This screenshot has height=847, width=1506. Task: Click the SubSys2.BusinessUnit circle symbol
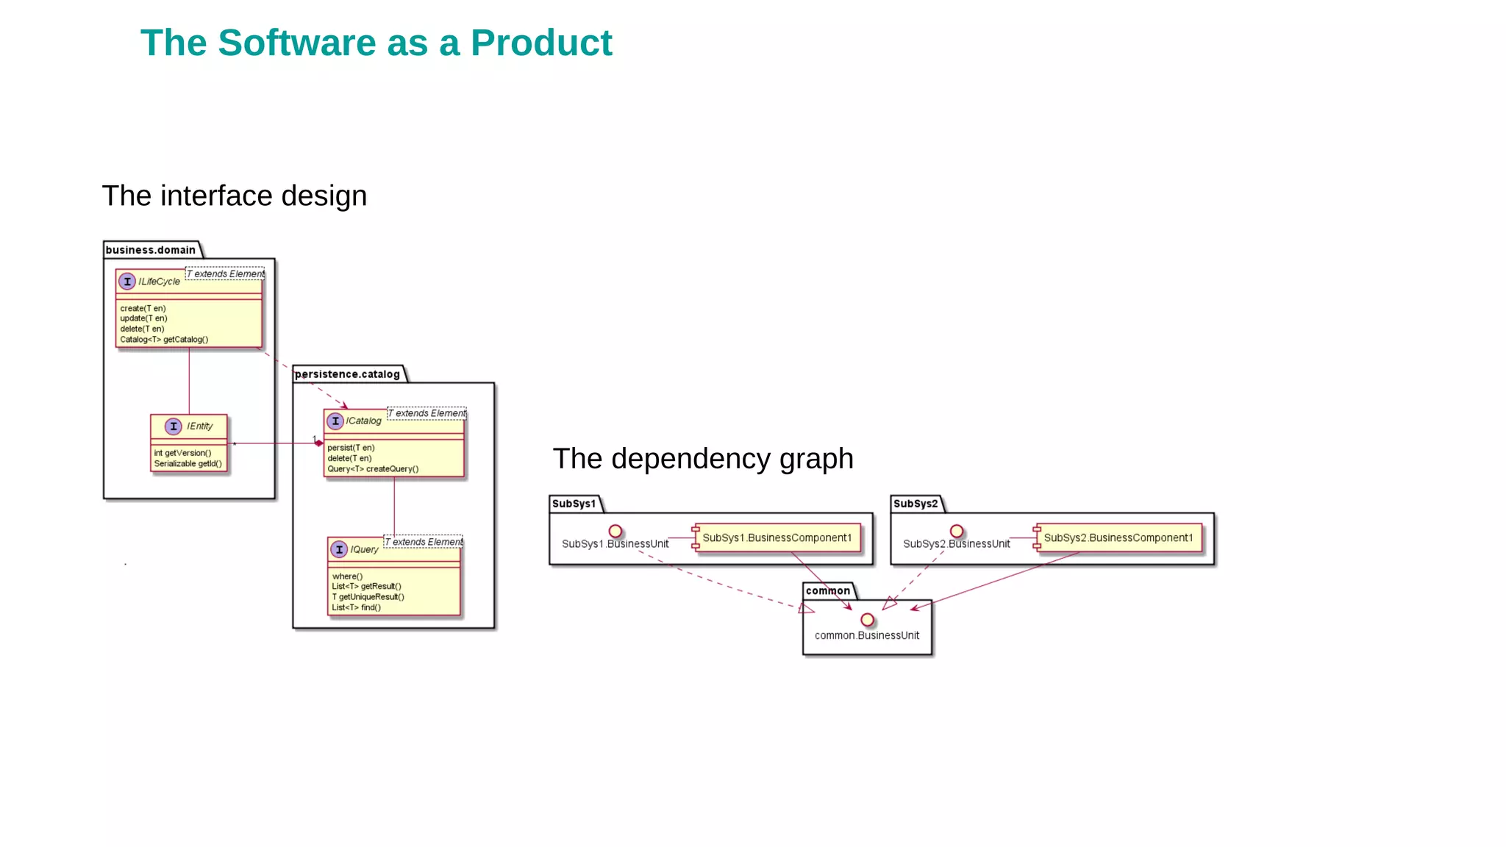[x=957, y=532]
